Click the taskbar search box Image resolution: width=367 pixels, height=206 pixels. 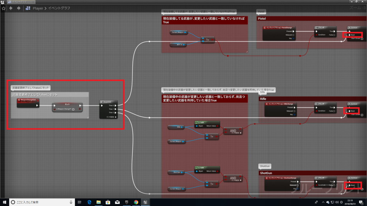(x=42, y=202)
